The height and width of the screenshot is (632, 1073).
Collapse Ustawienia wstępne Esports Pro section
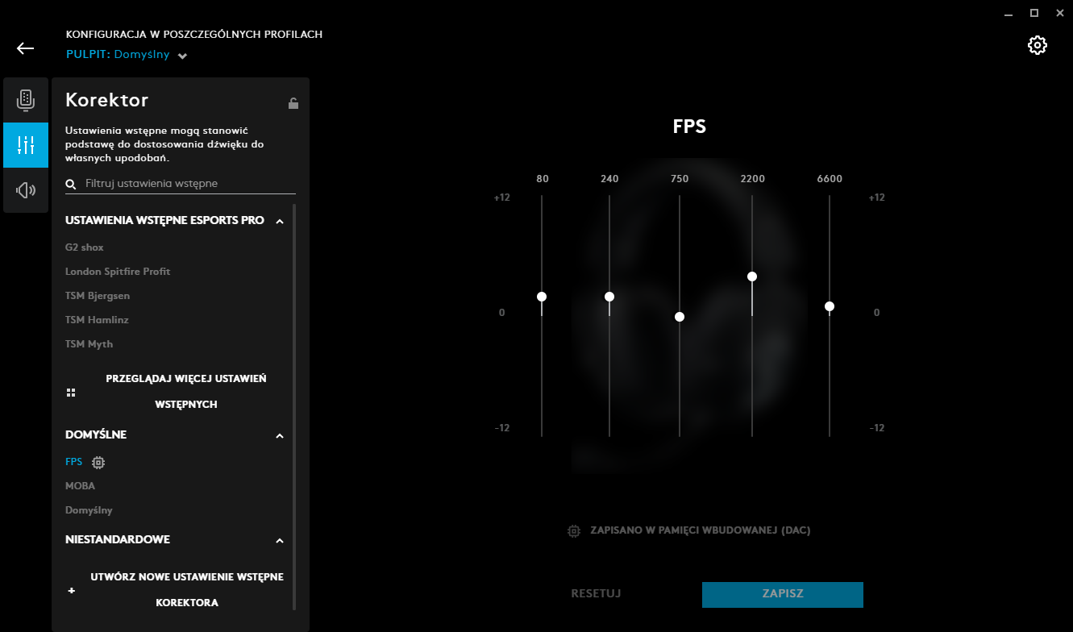pos(280,221)
